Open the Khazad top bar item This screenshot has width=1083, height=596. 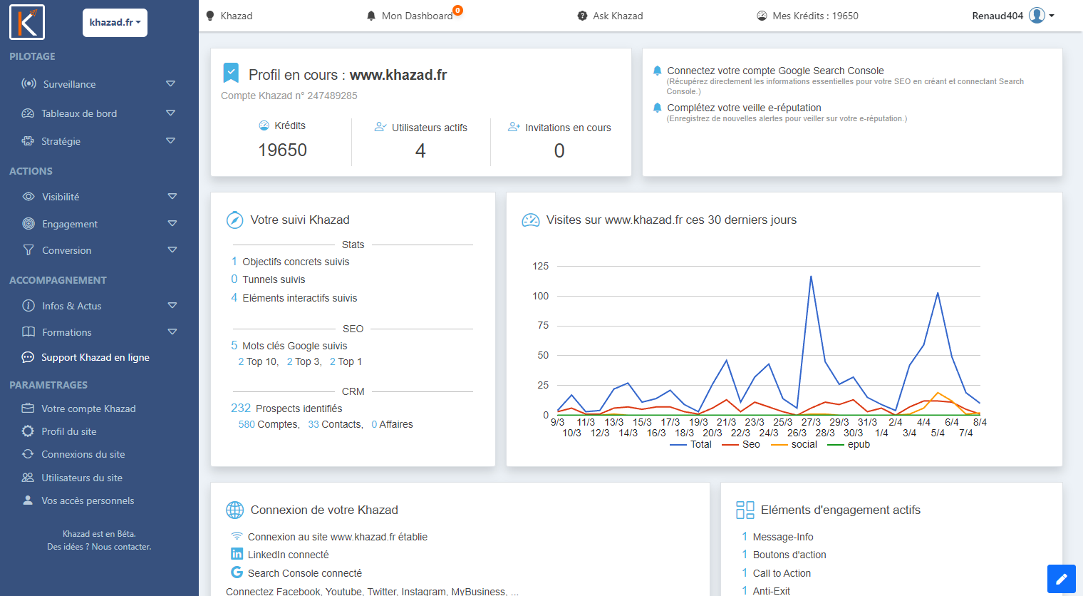coord(229,16)
